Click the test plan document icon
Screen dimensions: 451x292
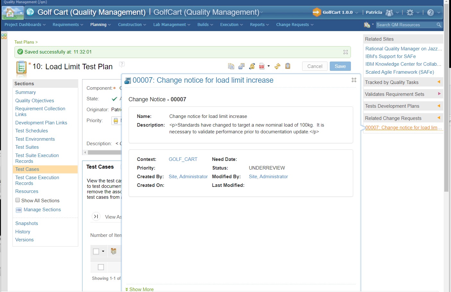pos(21,68)
